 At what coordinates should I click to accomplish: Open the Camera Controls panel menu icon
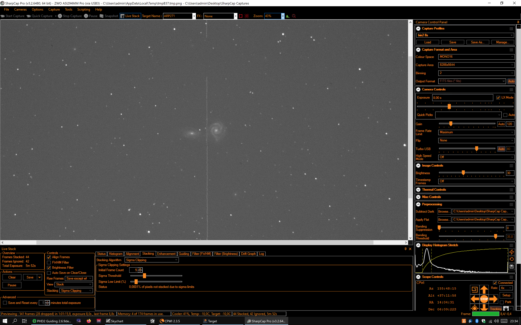(x=511, y=90)
